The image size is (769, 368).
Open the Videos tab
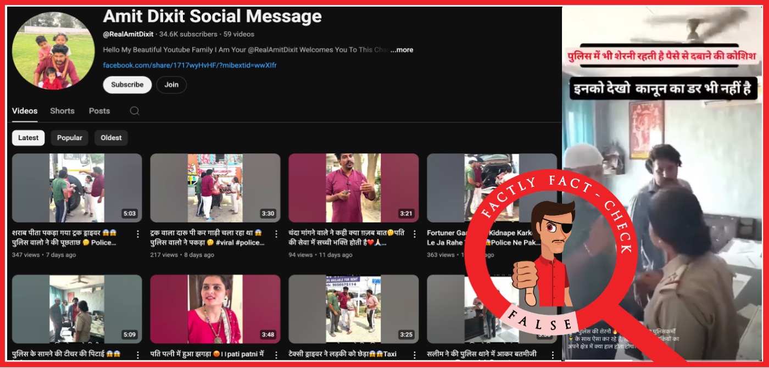pyautogui.click(x=25, y=111)
